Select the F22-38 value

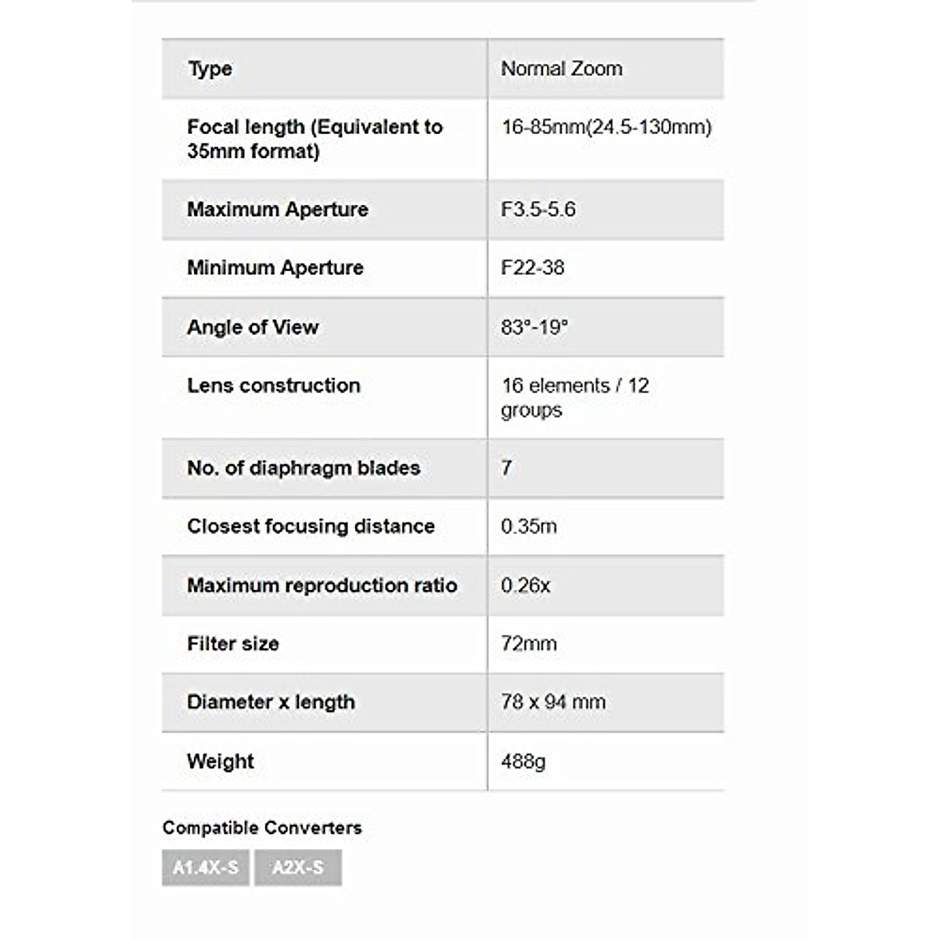click(532, 268)
